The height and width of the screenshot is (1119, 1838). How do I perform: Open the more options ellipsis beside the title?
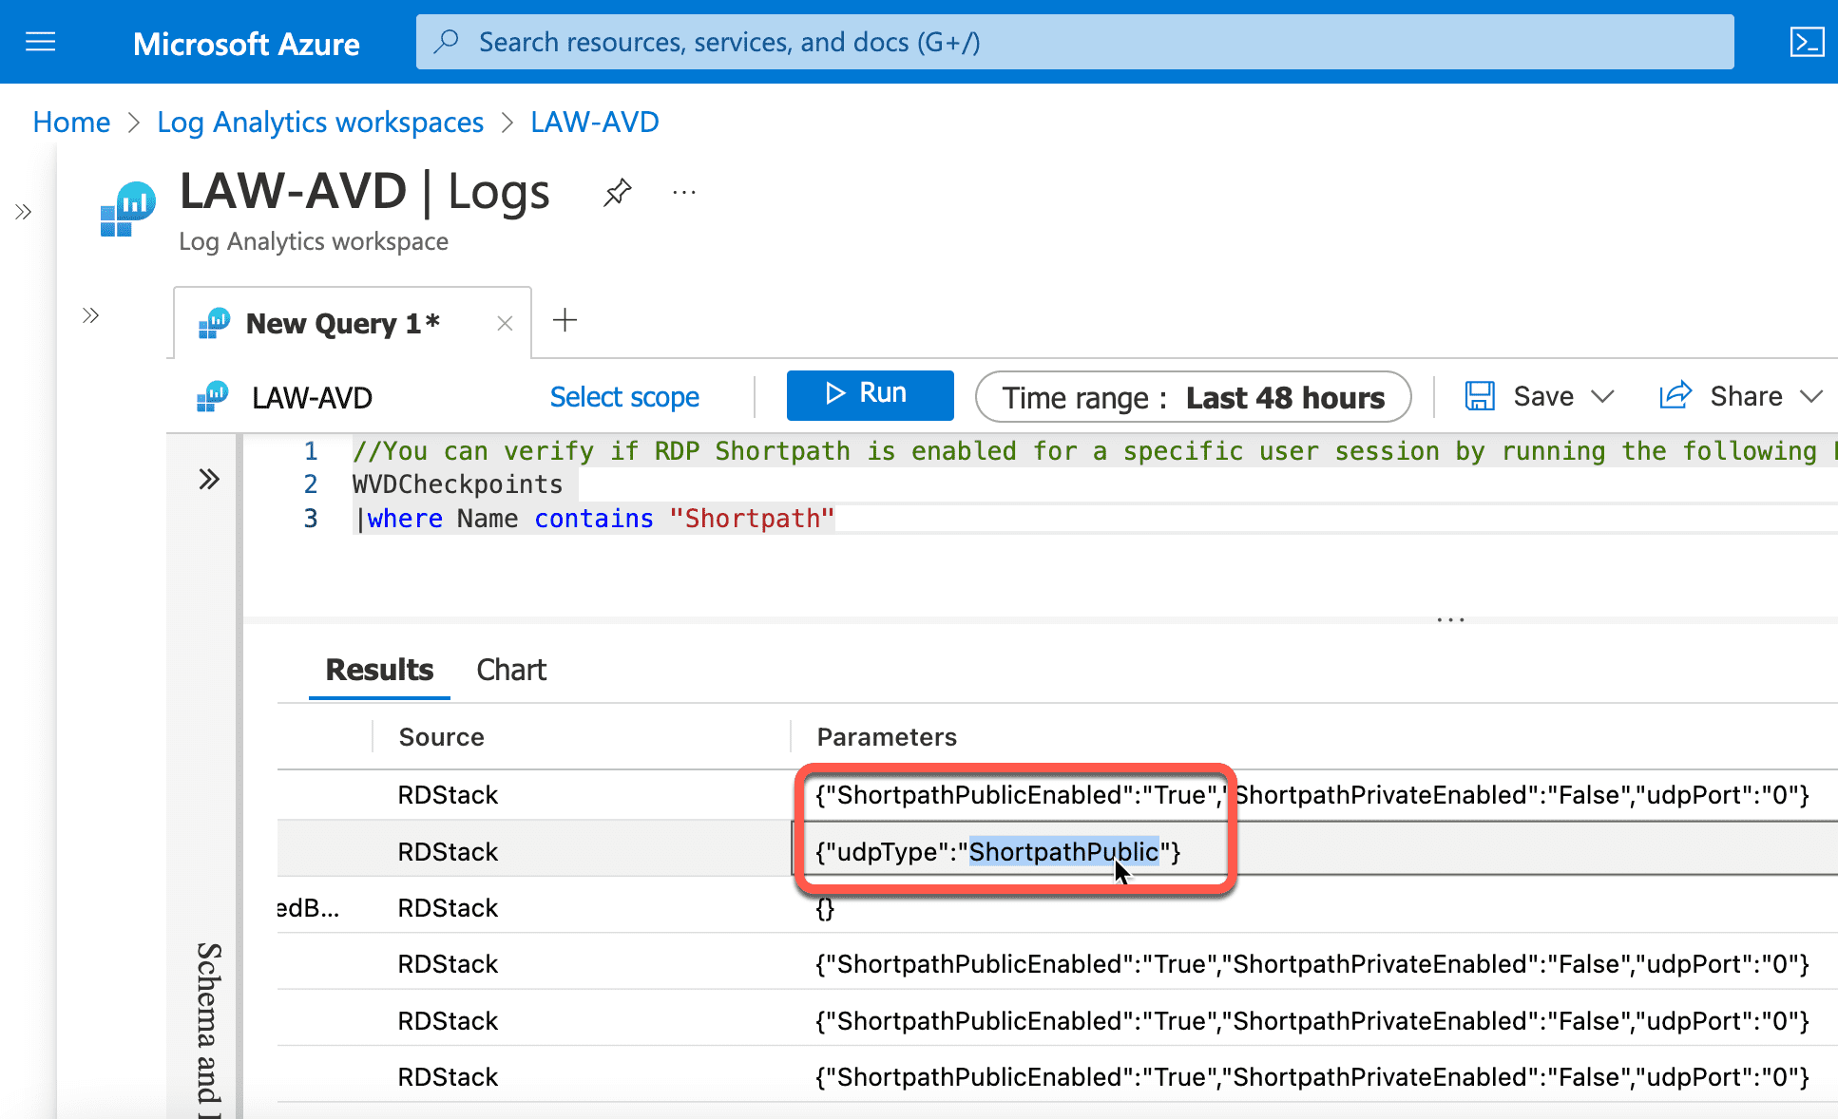click(684, 193)
